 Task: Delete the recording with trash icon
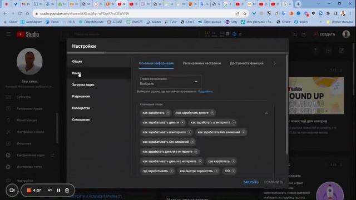point(67,190)
